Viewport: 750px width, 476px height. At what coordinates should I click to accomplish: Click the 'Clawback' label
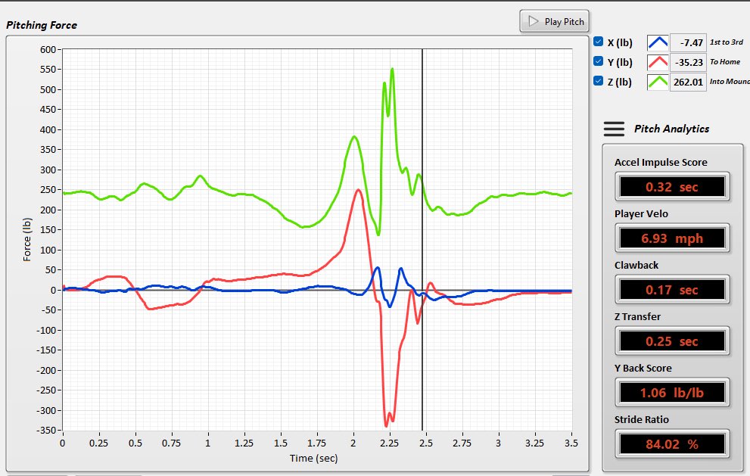point(636,265)
